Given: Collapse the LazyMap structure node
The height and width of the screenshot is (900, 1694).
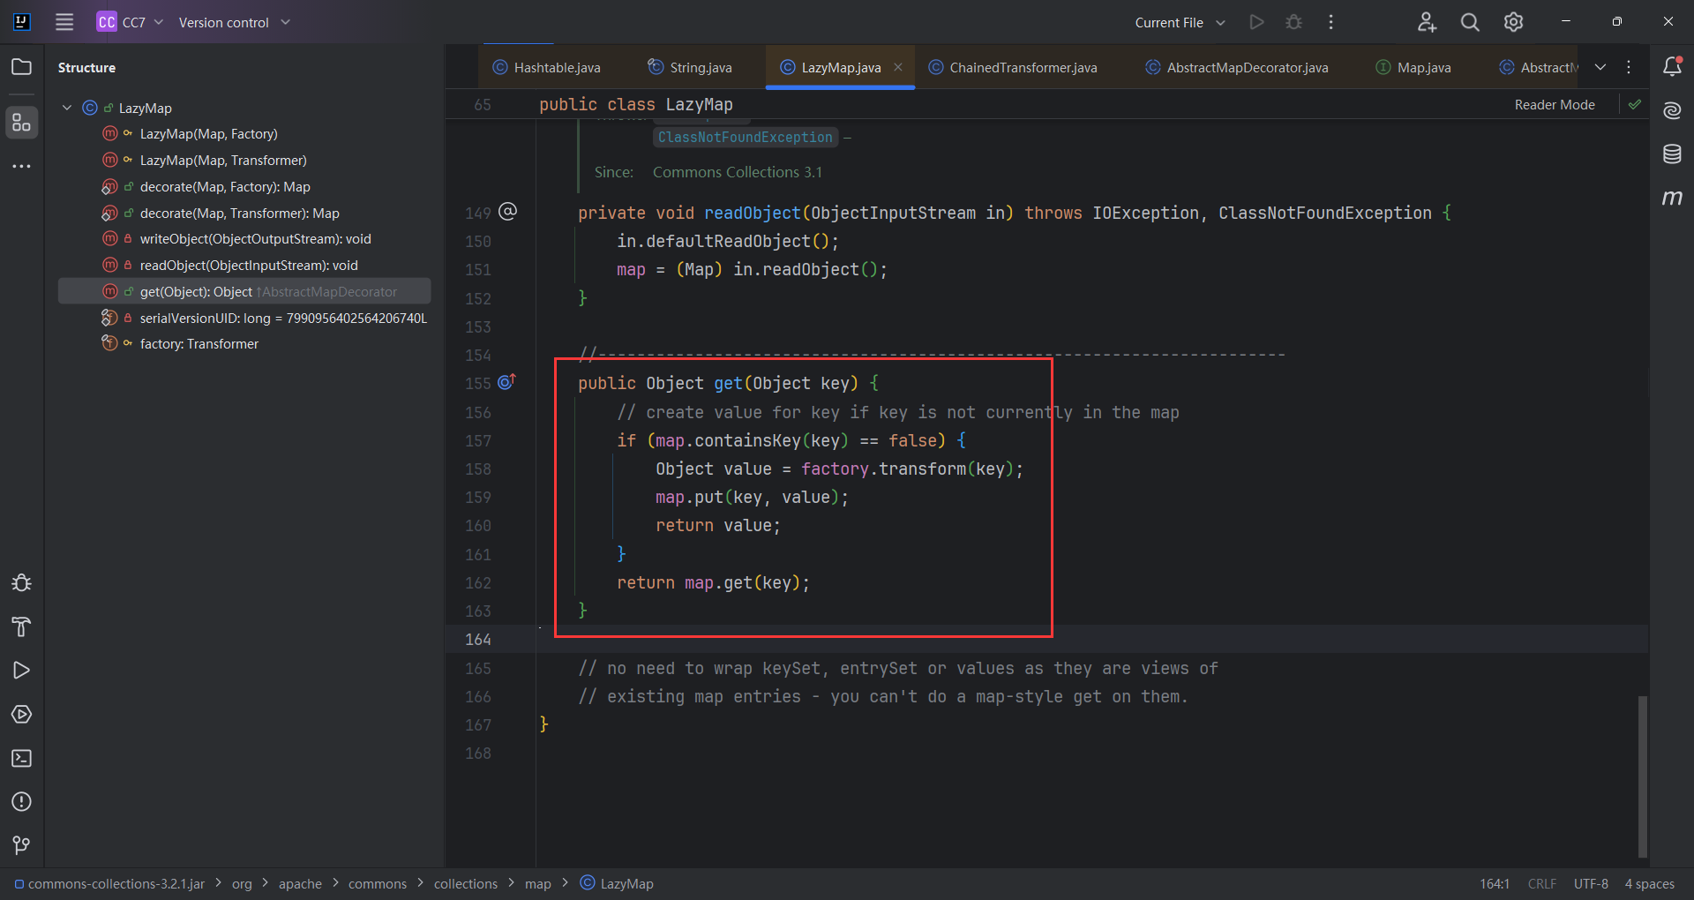Looking at the screenshot, I should 67,108.
